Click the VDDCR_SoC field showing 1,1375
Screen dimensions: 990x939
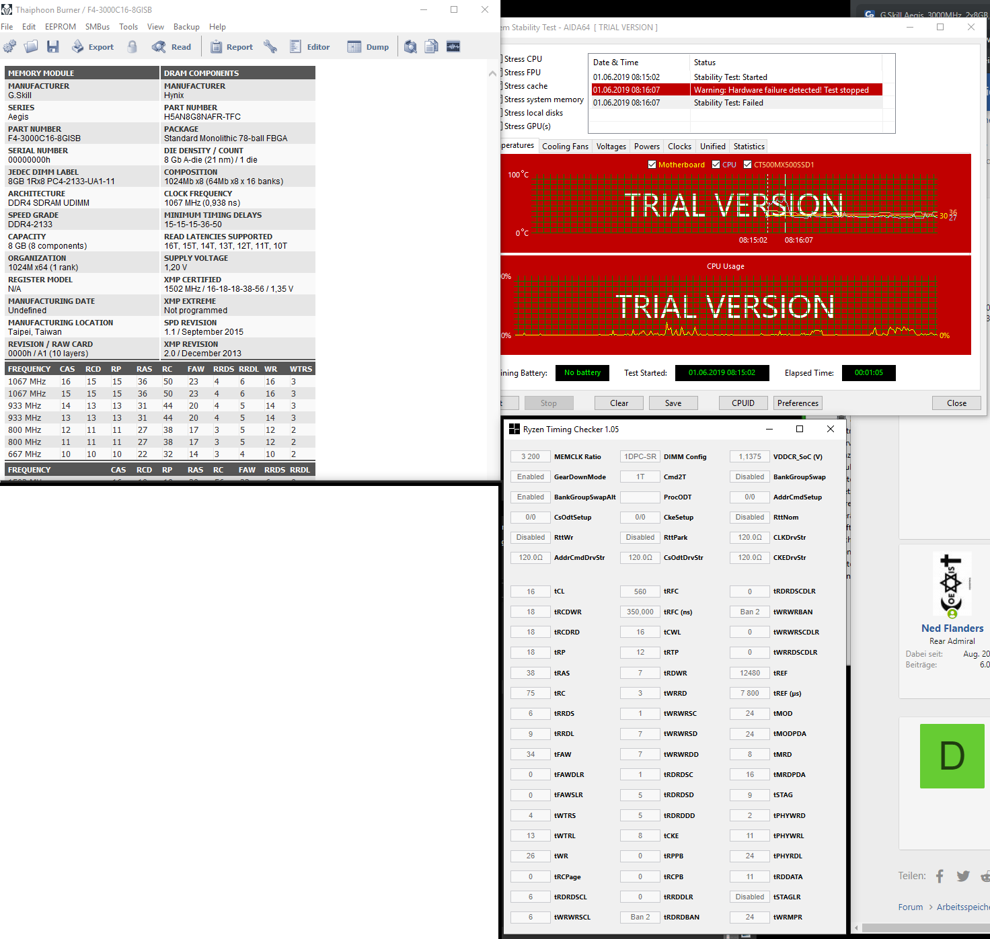point(750,456)
